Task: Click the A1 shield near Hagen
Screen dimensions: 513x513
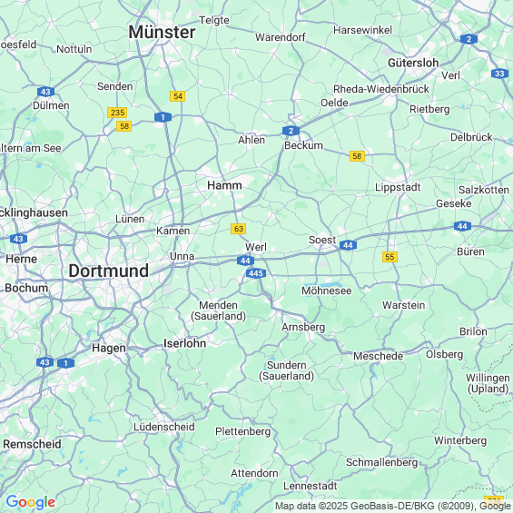Action: coord(65,363)
